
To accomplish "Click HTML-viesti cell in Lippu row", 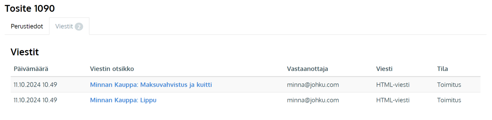I will pyautogui.click(x=393, y=100).
